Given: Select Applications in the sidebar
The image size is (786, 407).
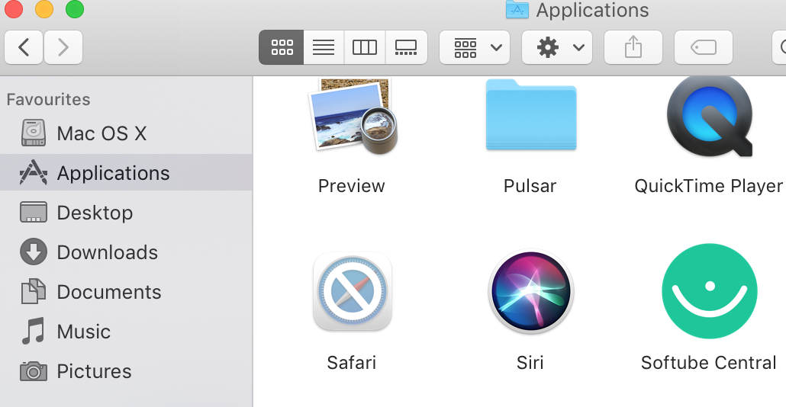Looking at the screenshot, I should [x=126, y=173].
